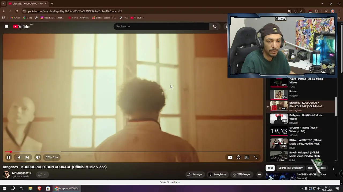Select the Source : Mr Draganov chip
Screen dimensions: 343x192
coord(290,168)
